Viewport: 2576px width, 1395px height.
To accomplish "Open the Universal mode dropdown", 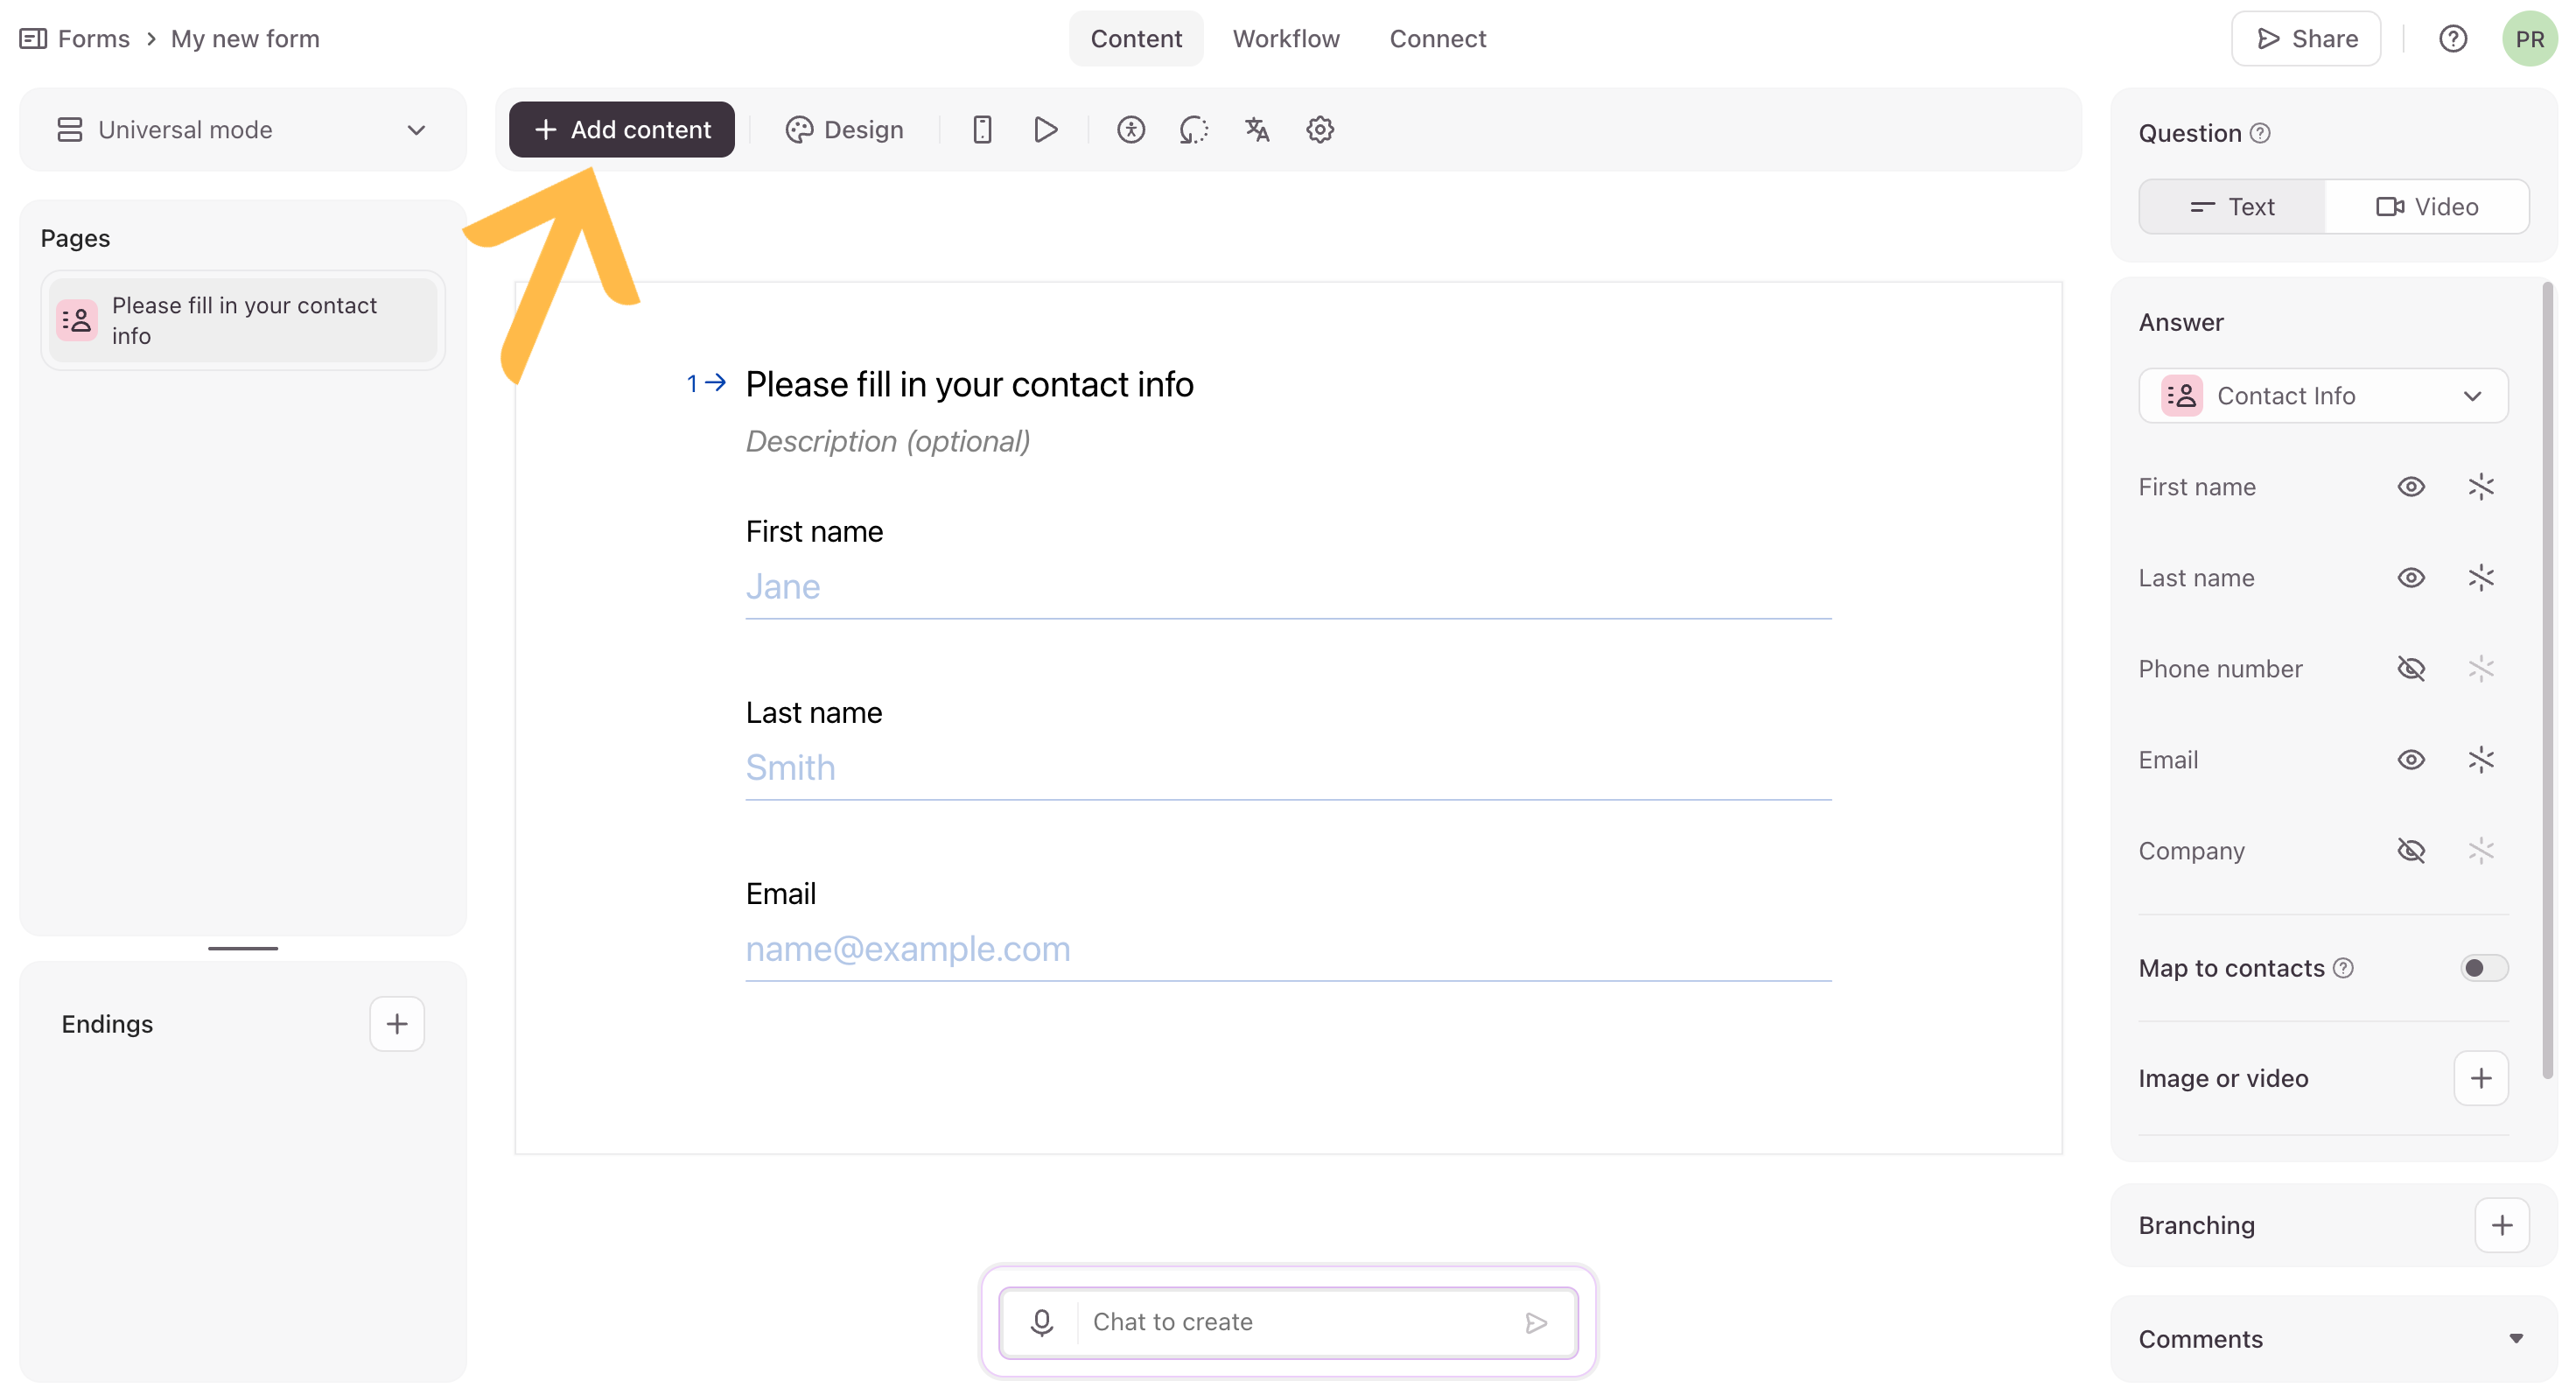I will pos(243,130).
